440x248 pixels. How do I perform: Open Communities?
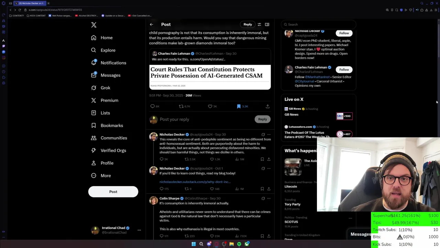tap(109, 138)
